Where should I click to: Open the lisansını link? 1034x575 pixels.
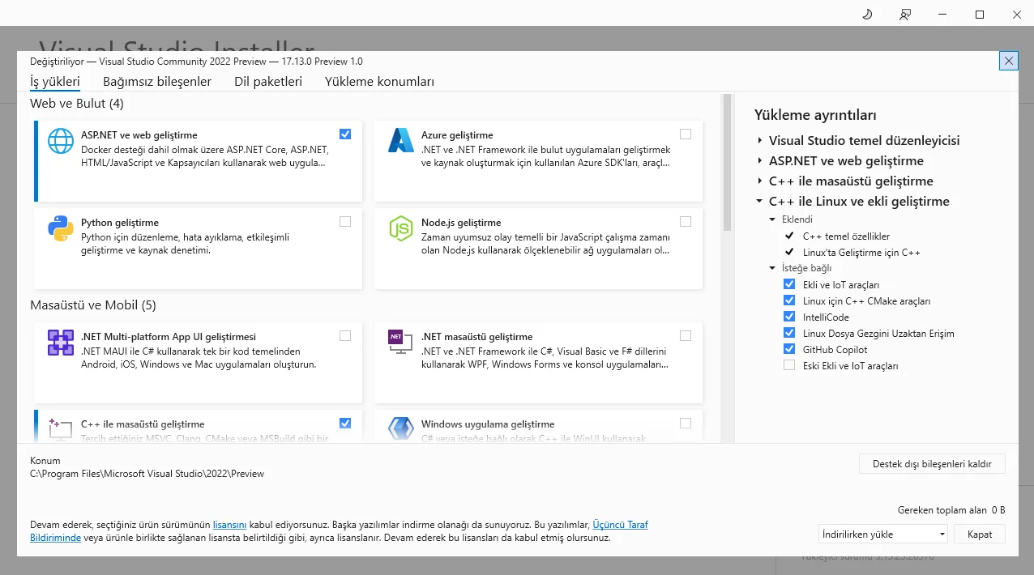click(229, 525)
